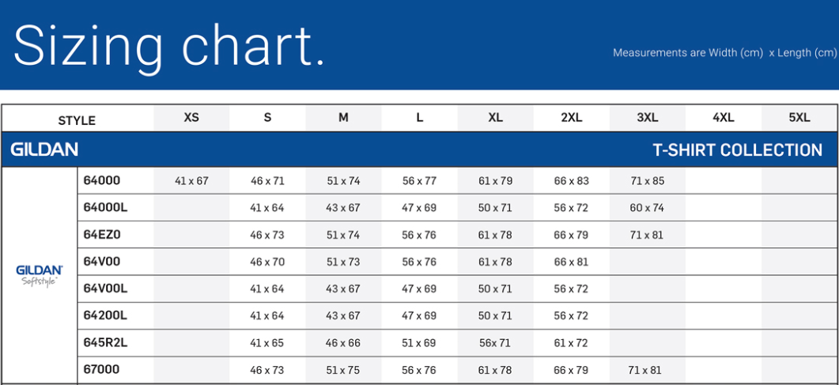The width and height of the screenshot is (839, 385).
Task: Click style code 64EZ0
Action: (x=103, y=234)
